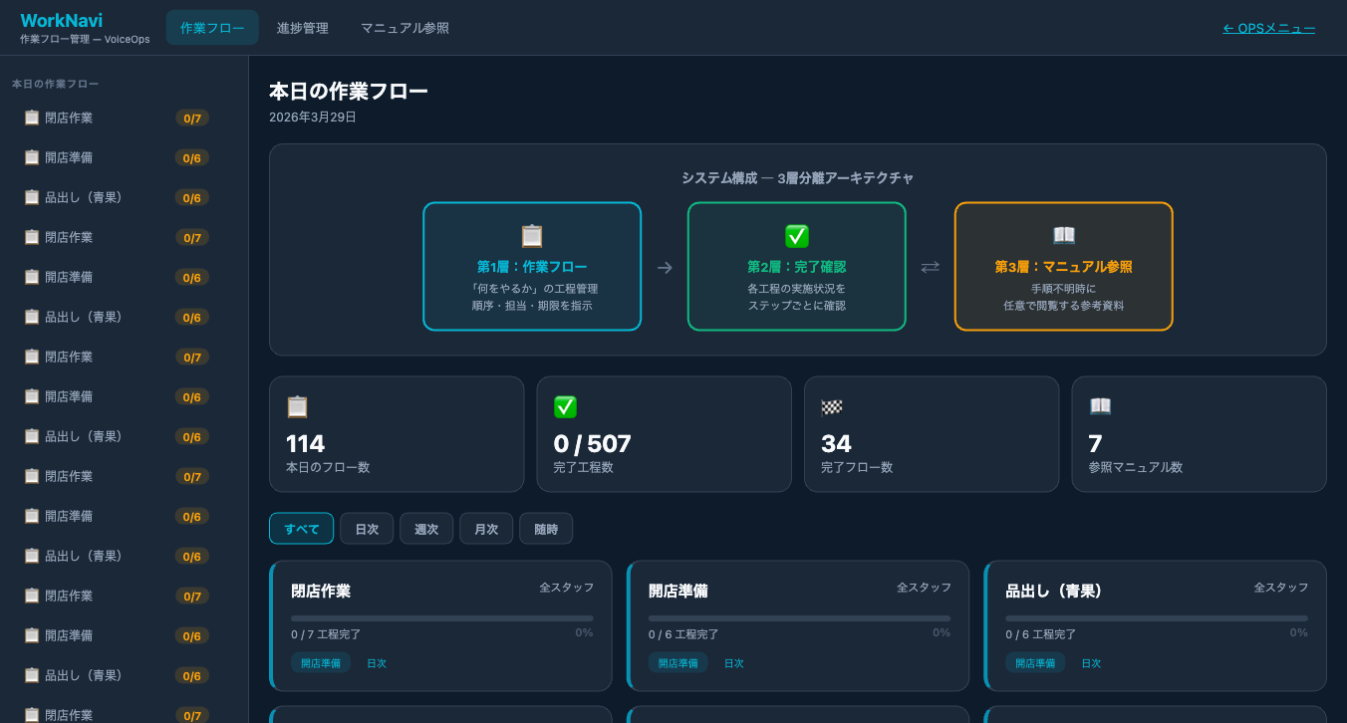Image resolution: width=1347 pixels, height=723 pixels.
Task: Click the book icon above 参照マニュアル数
Action: pyautogui.click(x=1098, y=406)
